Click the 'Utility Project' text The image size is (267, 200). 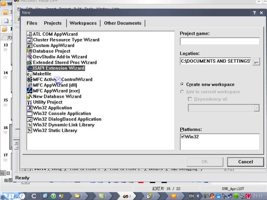(47, 102)
